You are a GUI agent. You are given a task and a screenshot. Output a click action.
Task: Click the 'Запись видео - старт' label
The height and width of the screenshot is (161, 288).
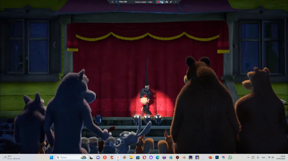pos(144,2)
